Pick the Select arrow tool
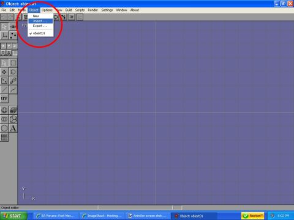294x220 pixels. 4,63
